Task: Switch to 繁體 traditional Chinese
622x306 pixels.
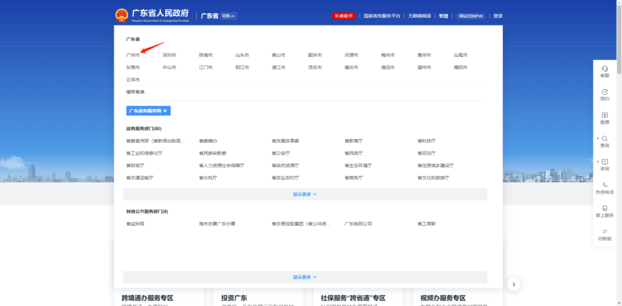Action: pyautogui.click(x=443, y=16)
